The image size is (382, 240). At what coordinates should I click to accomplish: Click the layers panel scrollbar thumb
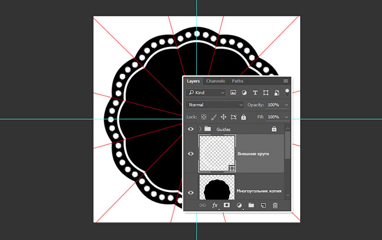(288, 146)
